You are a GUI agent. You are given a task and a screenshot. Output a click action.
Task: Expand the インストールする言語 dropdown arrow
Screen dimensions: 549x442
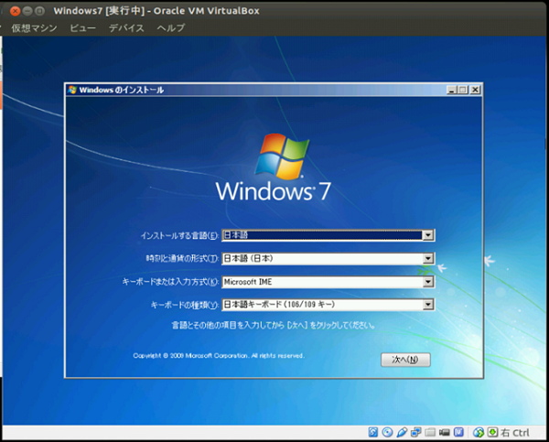(x=428, y=235)
